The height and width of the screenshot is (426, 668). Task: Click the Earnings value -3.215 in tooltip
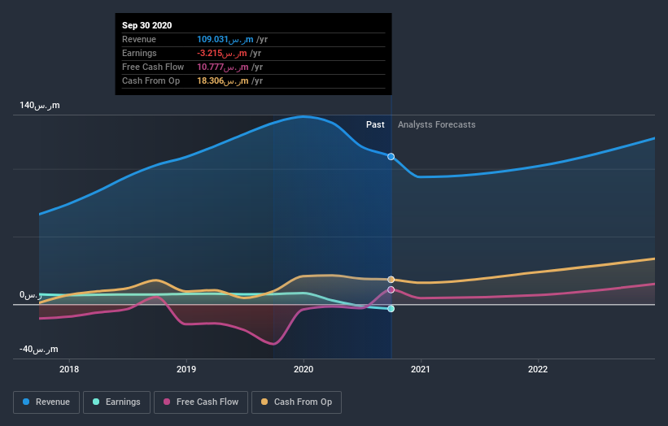[222, 53]
